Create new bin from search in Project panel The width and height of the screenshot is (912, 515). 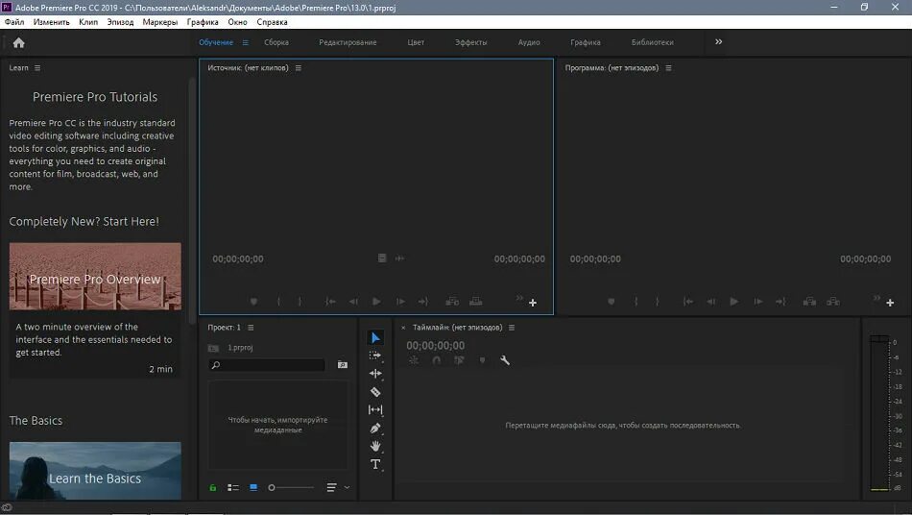(x=343, y=365)
